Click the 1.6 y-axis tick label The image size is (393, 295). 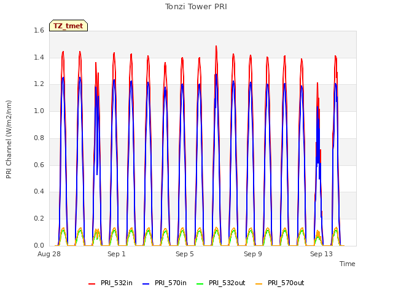[39, 30]
